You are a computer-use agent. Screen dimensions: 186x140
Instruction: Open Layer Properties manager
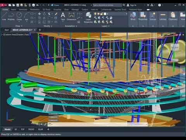coord(88,17)
